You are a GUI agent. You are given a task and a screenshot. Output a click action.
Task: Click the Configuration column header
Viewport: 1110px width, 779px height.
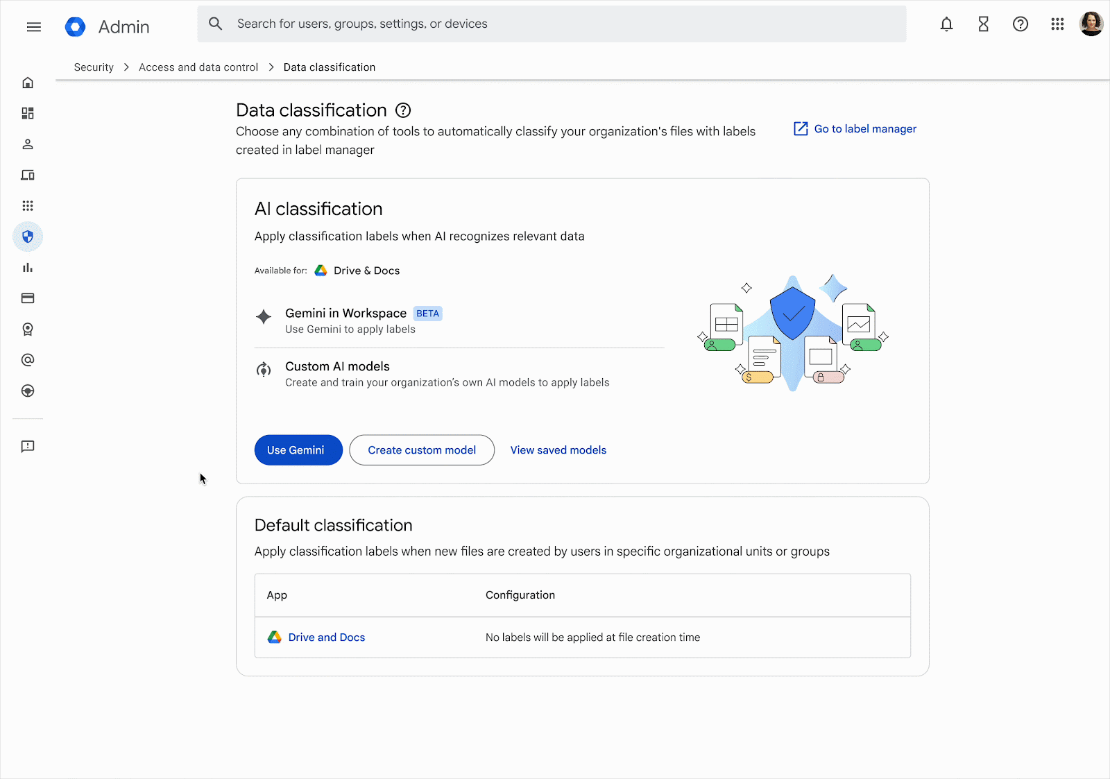520,595
